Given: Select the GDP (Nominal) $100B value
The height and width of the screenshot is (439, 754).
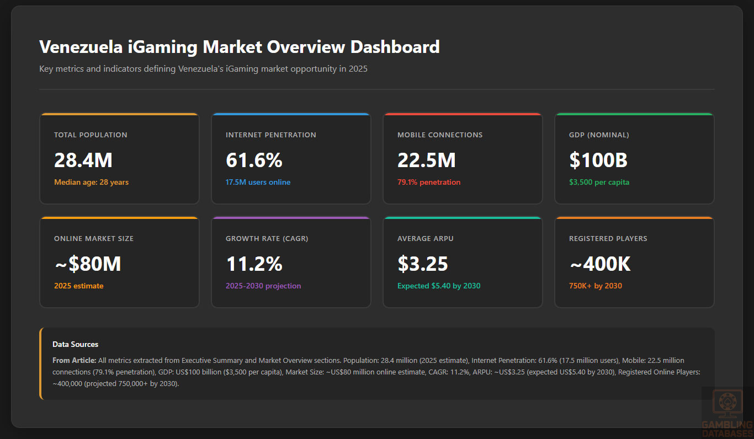Looking at the screenshot, I should 598,160.
